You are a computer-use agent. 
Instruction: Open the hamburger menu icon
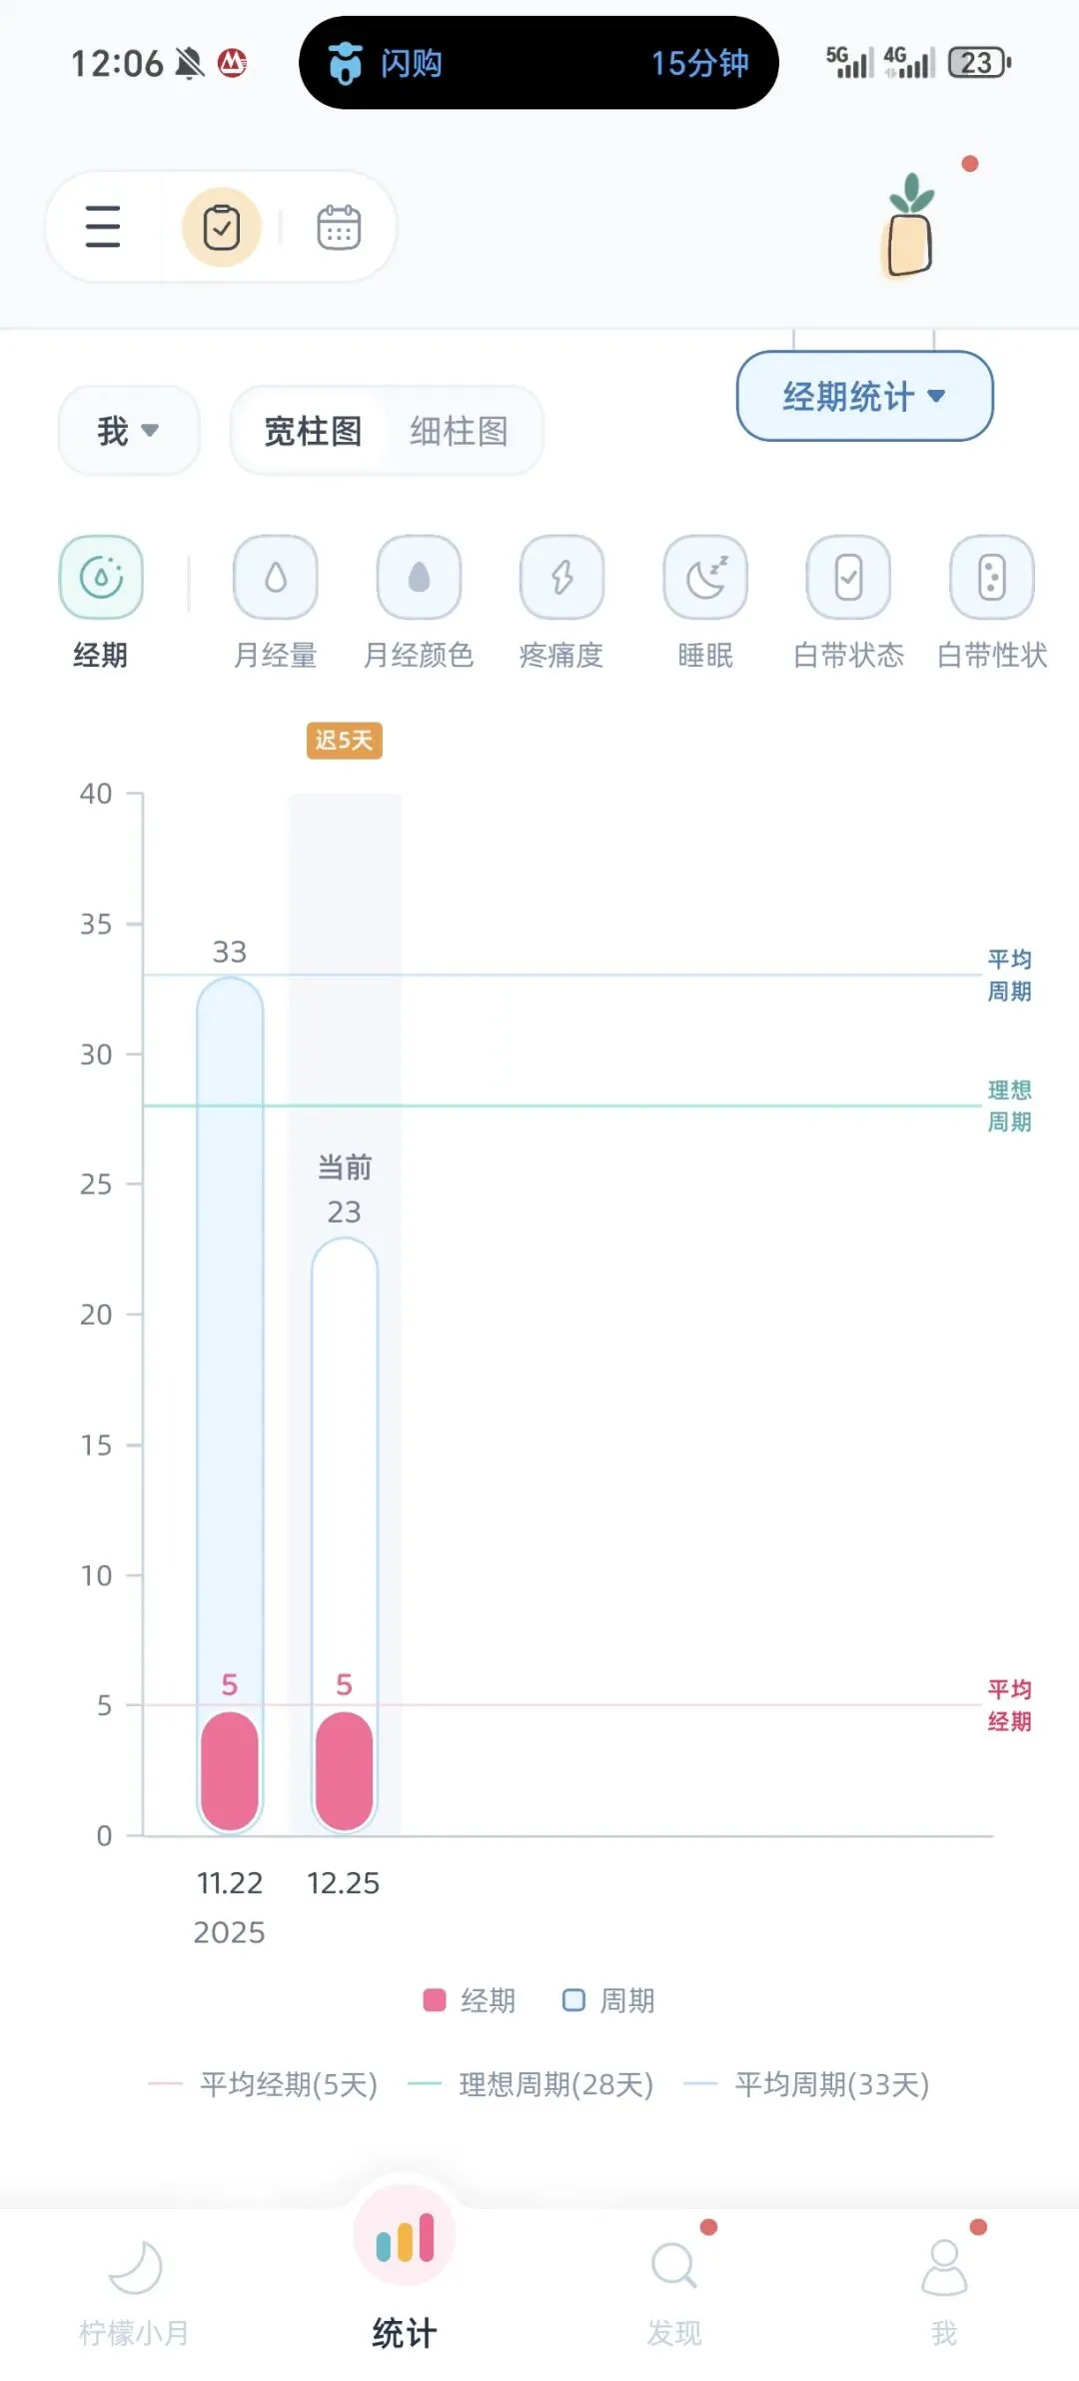(103, 227)
